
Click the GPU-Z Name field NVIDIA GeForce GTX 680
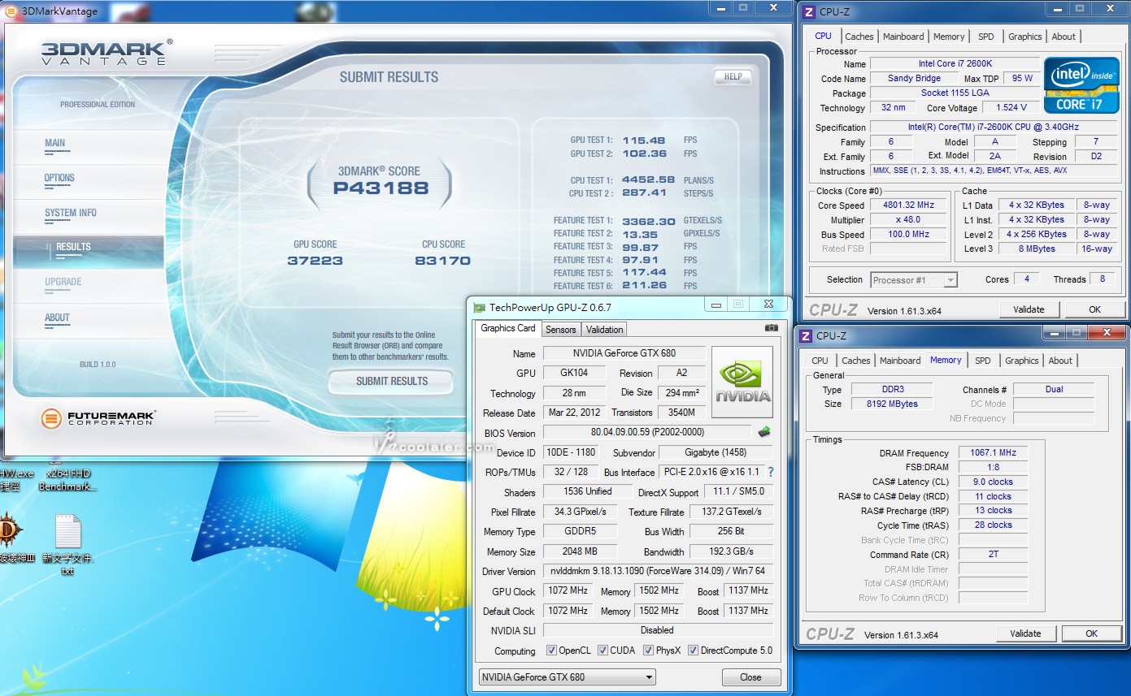tap(624, 353)
